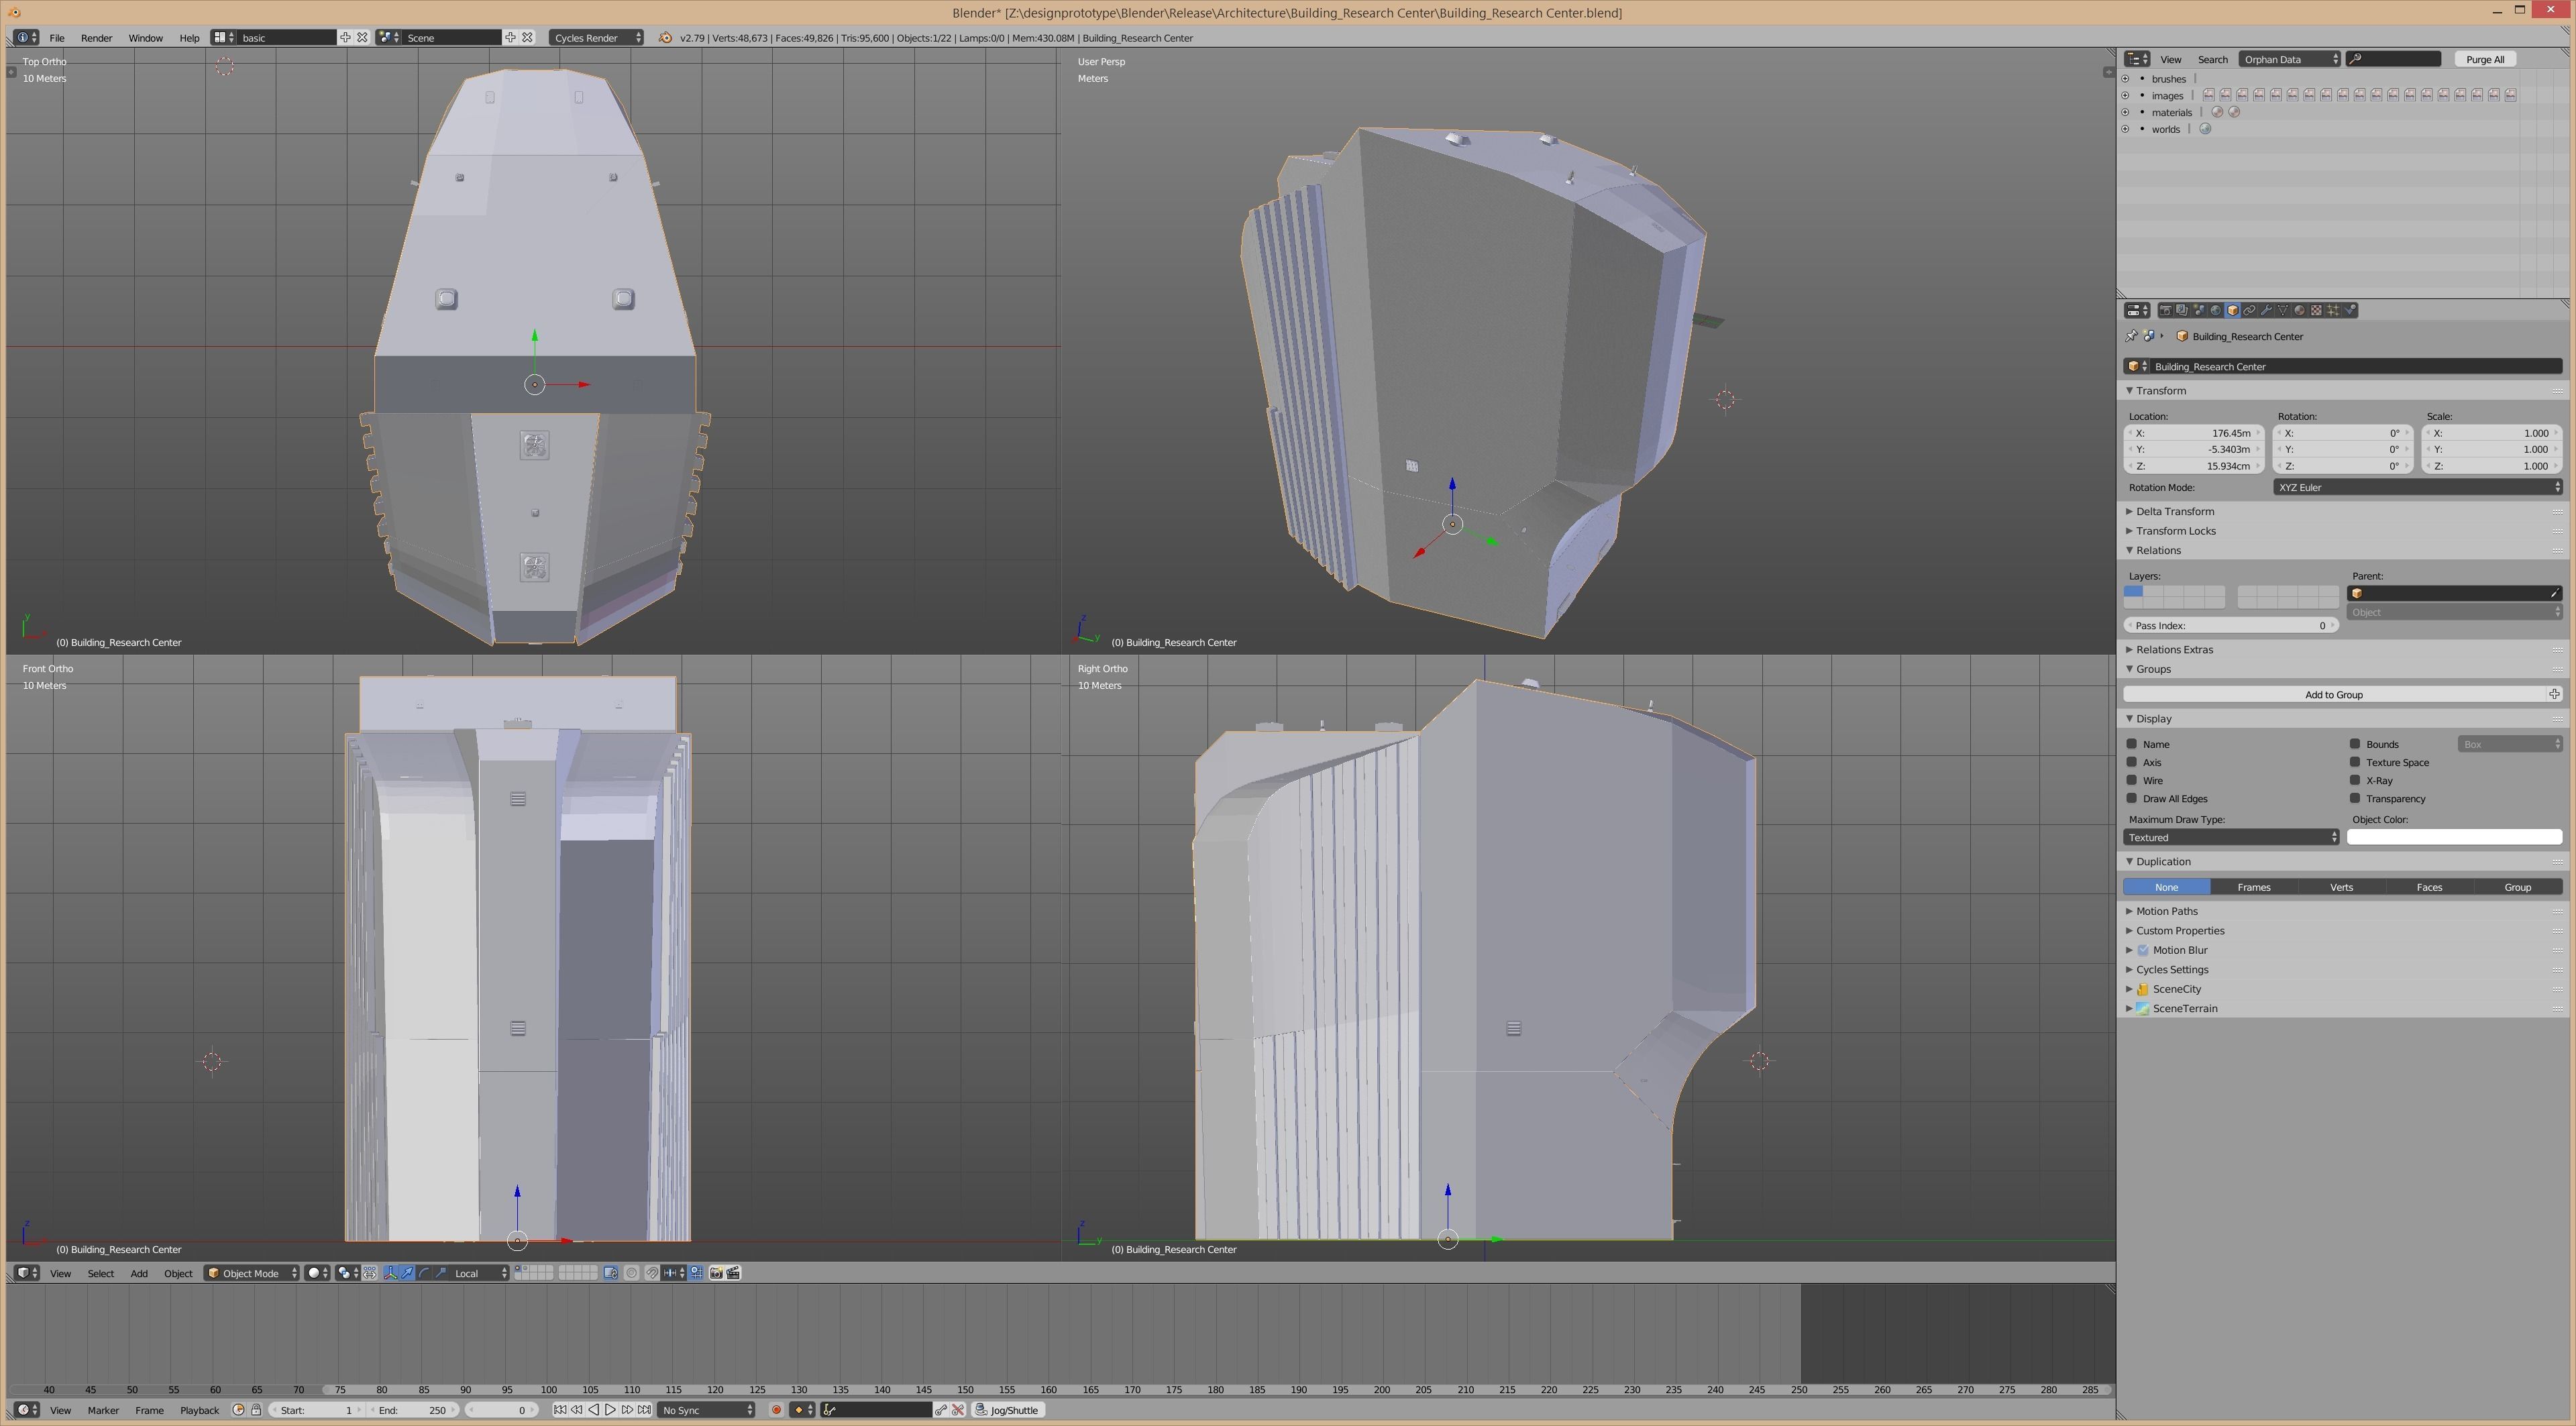Toggle the lock camera and layers icon
Viewport: 2576px width, 1426px height.
click(x=611, y=1273)
